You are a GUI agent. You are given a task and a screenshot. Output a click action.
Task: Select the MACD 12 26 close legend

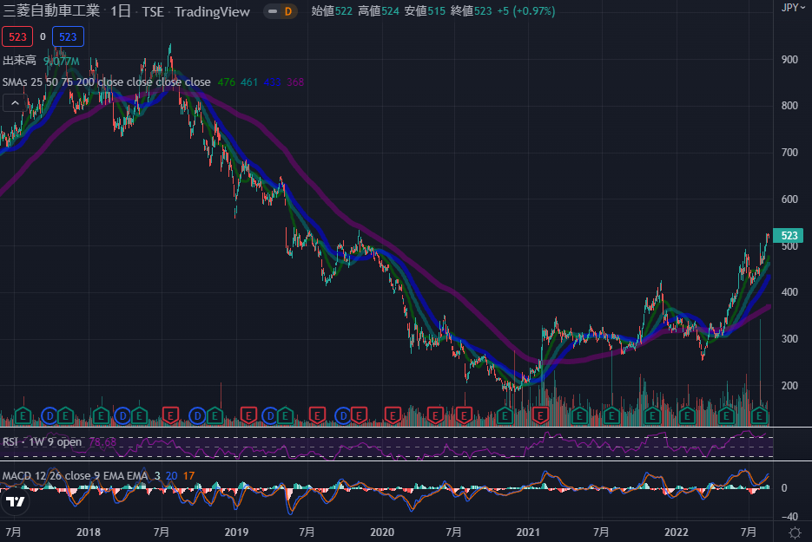(75, 476)
